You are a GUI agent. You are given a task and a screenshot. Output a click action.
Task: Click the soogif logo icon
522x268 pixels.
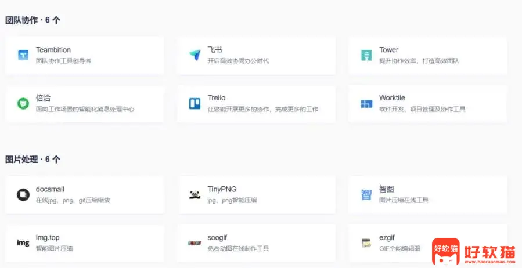pos(195,243)
